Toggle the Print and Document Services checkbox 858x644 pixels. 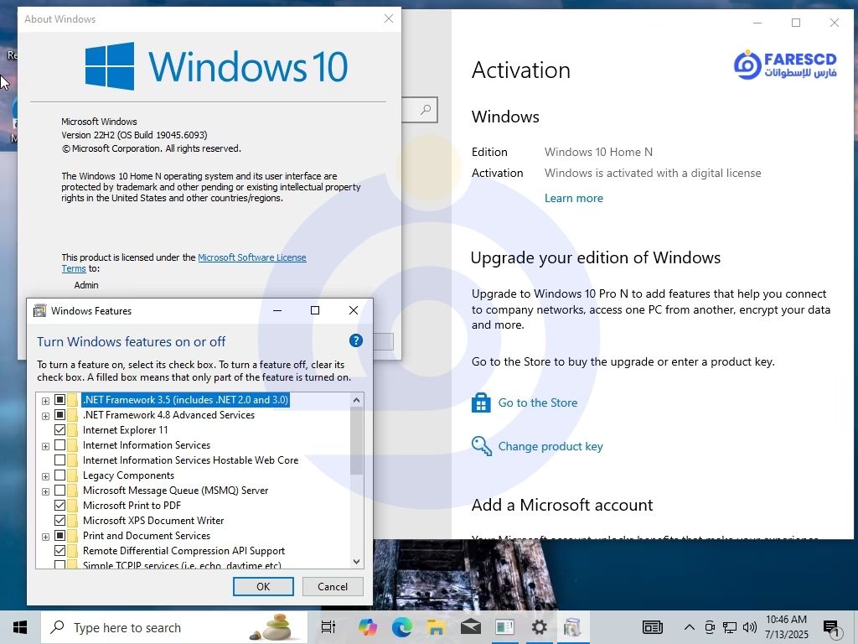click(x=59, y=536)
